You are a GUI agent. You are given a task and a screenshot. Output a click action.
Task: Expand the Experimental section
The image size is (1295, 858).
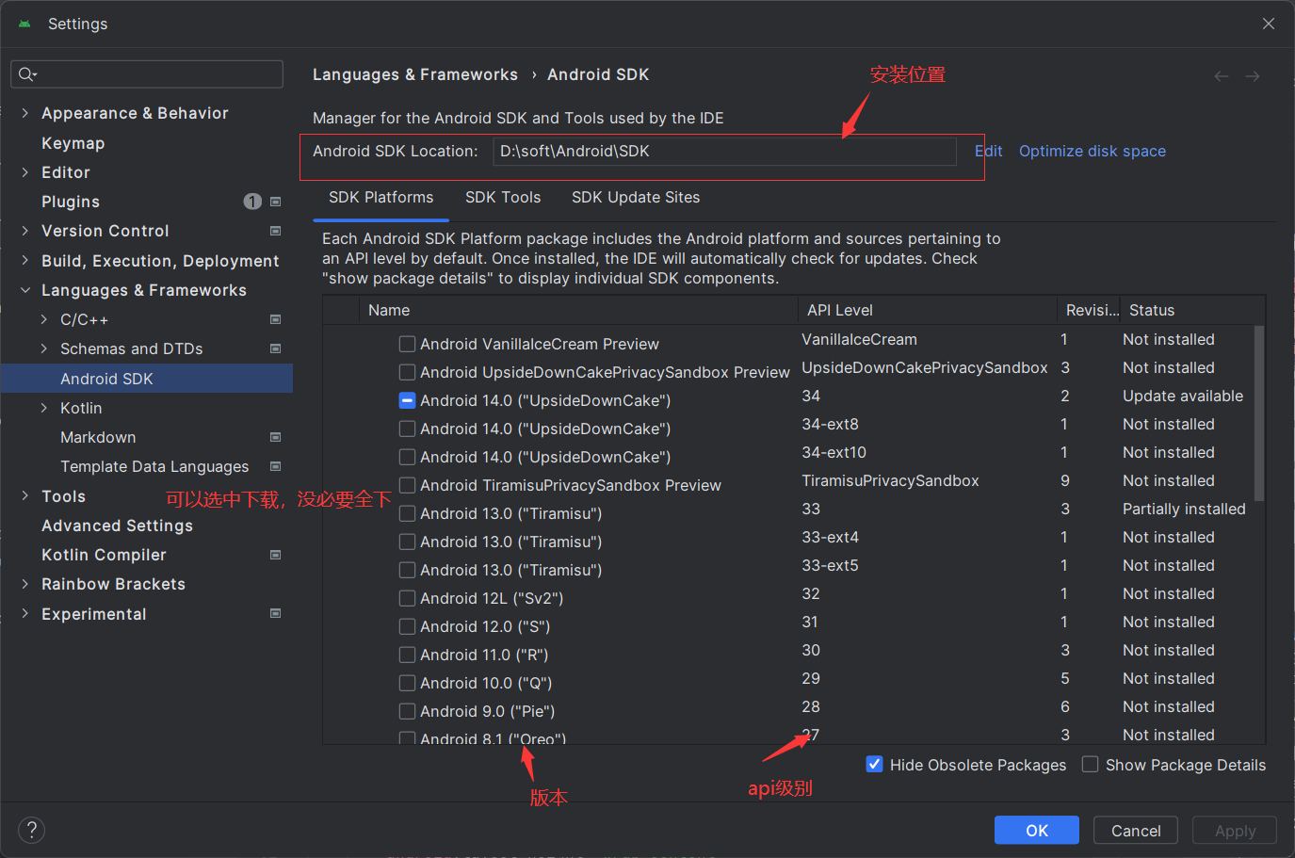click(x=25, y=613)
